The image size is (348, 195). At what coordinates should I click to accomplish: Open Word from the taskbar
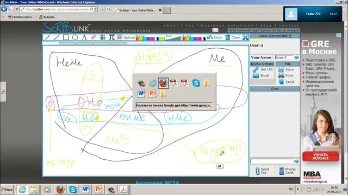click(85, 190)
